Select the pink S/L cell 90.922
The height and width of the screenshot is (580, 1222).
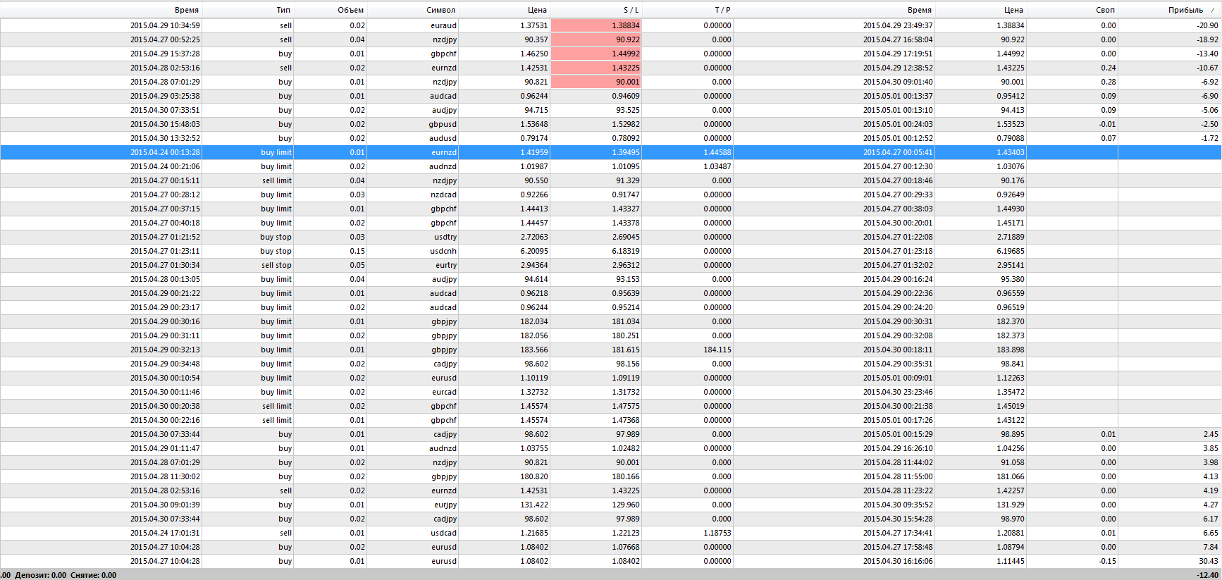click(x=596, y=39)
